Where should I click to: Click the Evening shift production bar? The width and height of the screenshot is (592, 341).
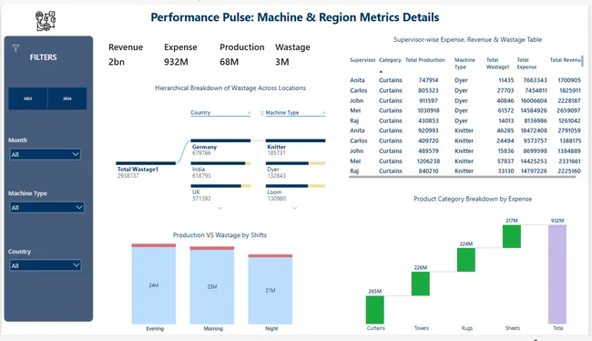pos(154,285)
